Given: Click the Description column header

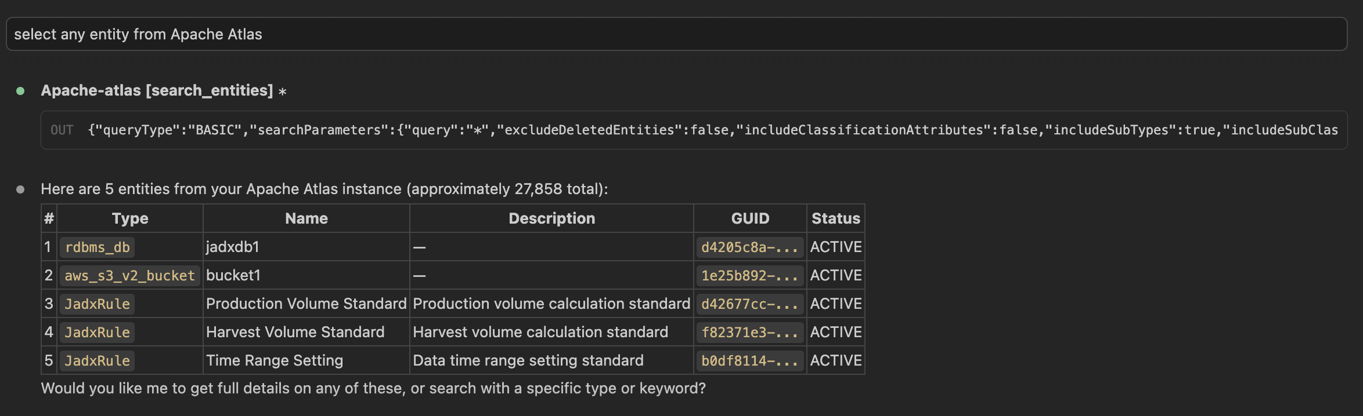Looking at the screenshot, I should coord(551,218).
